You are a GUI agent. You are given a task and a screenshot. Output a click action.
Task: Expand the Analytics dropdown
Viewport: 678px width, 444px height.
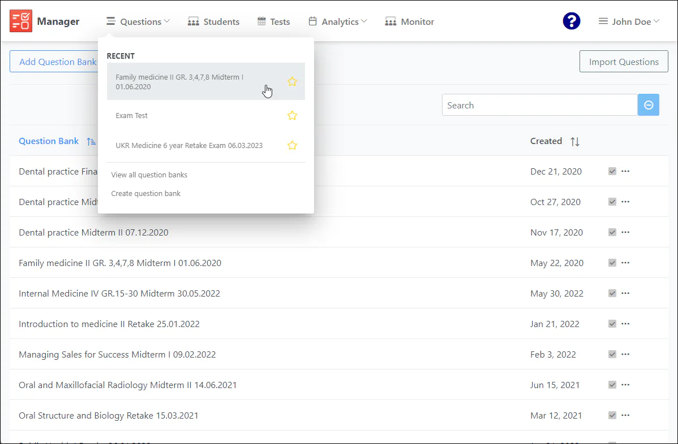point(337,21)
